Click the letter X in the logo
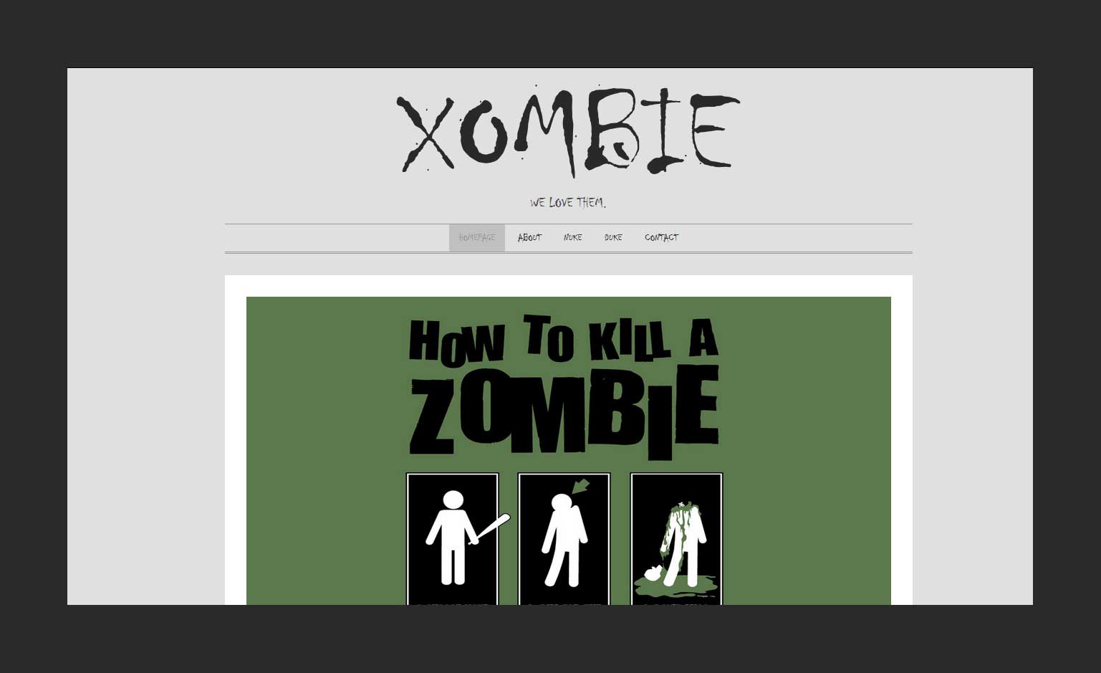The width and height of the screenshot is (1101, 673). [x=427, y=134]
